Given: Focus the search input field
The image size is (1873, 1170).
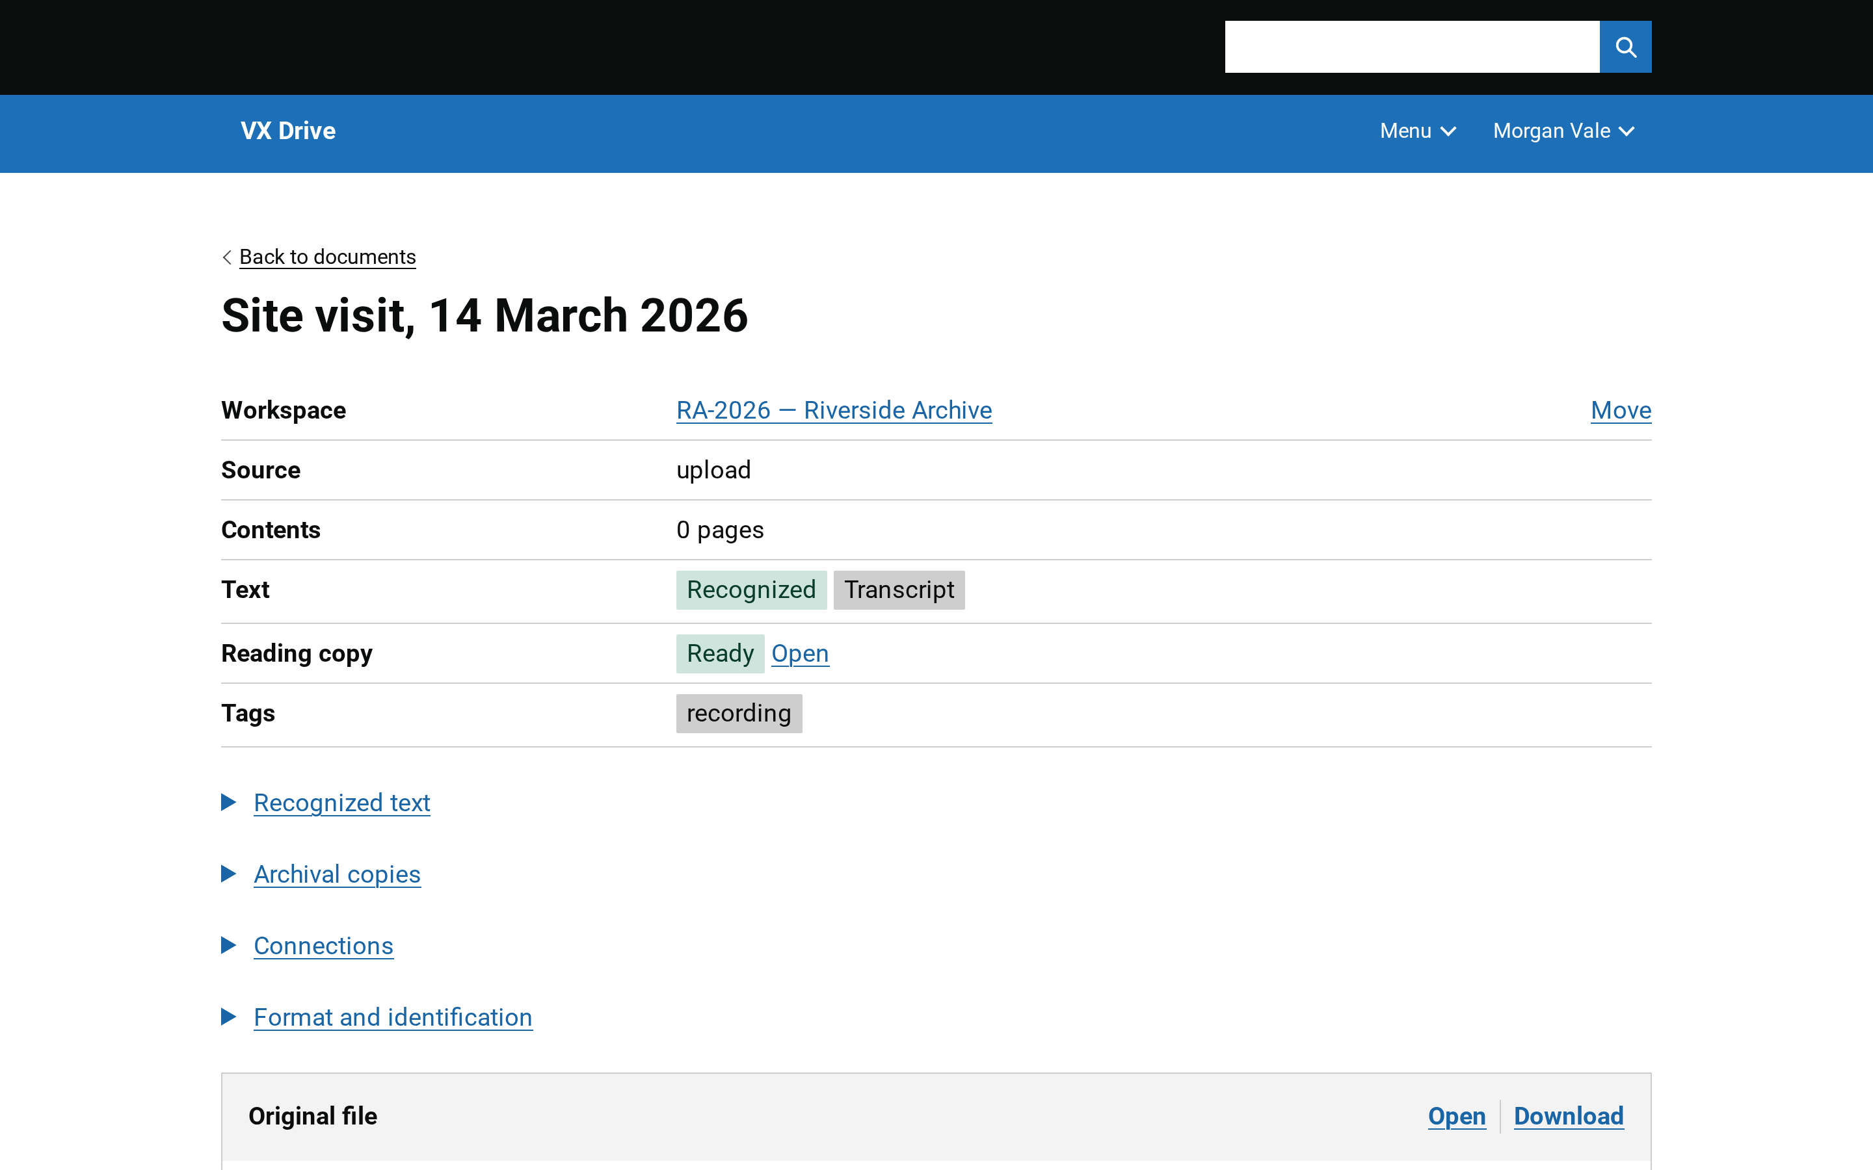Looking at the screenshot, I should 1412,47.
